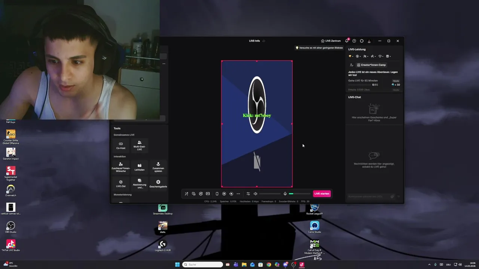The image size is (479, 269).
Task: Click the new followers stat icon
Action: [373, 56]
